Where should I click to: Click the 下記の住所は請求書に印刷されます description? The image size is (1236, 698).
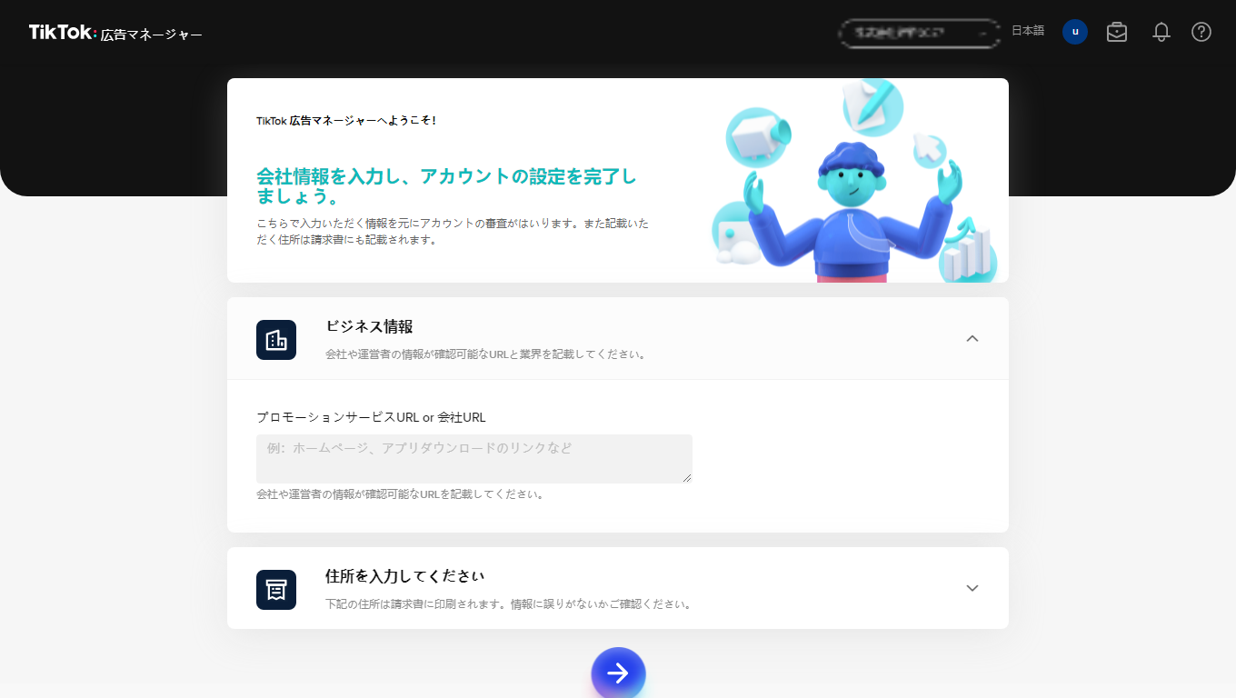pos(510,603)
